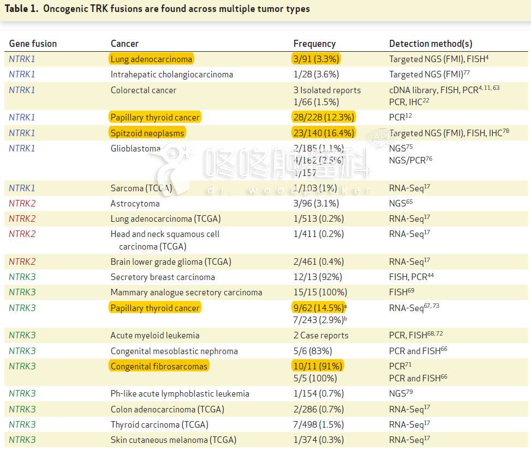The image size is (531, 450).
Task: Click highlighted "Lung adenocarcinoma" in first row
Action: point(151,59)
